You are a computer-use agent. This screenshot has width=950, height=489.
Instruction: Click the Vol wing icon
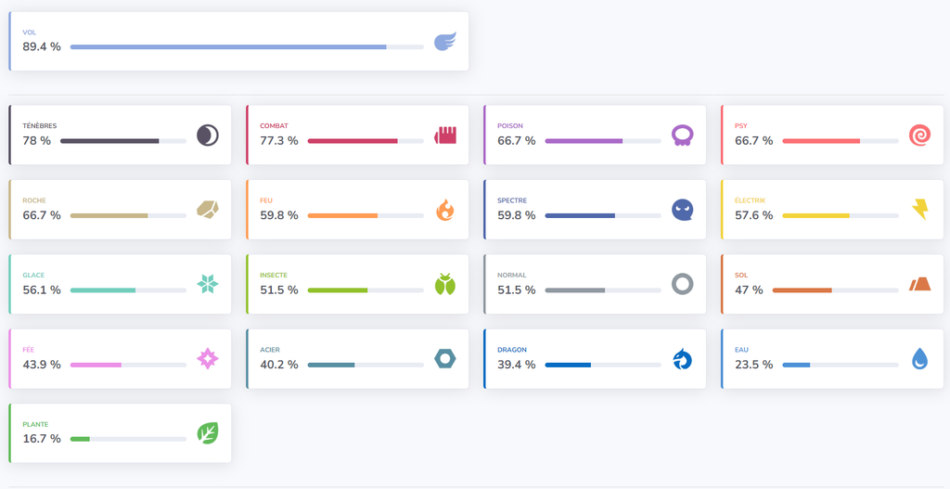click(444, 41)
